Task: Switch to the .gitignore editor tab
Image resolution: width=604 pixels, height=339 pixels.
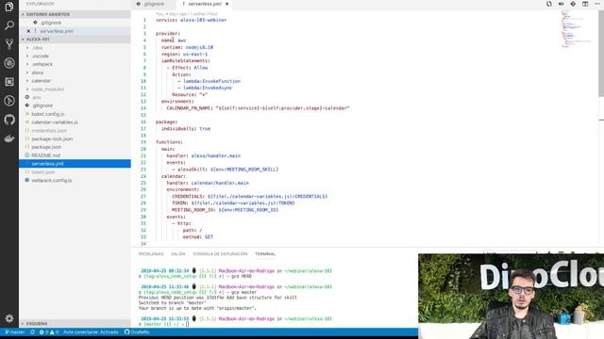Action: point(153,4)
